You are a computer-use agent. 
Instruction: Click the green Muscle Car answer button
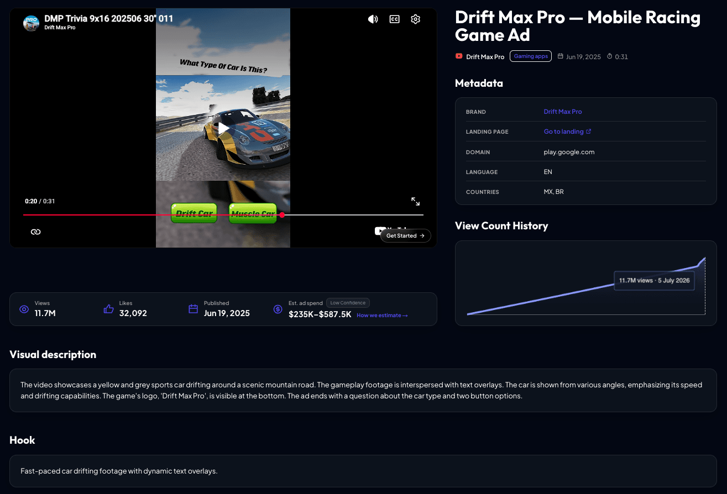tap(253, 214)
